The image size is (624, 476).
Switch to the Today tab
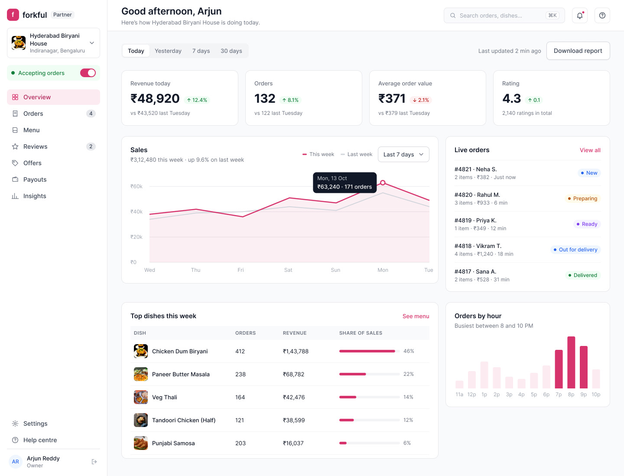(x=136, y=51)
